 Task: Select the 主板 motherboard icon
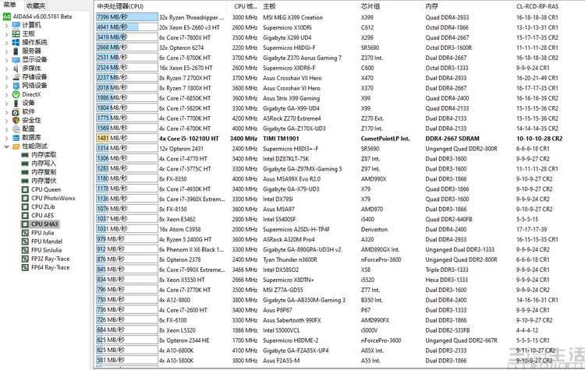click(x=16, y=33)
